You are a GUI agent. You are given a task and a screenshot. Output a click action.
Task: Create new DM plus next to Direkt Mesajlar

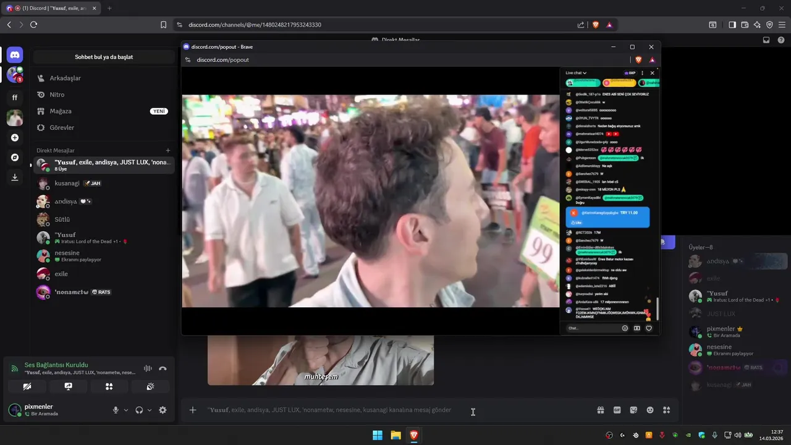click(x=168, y=150)
